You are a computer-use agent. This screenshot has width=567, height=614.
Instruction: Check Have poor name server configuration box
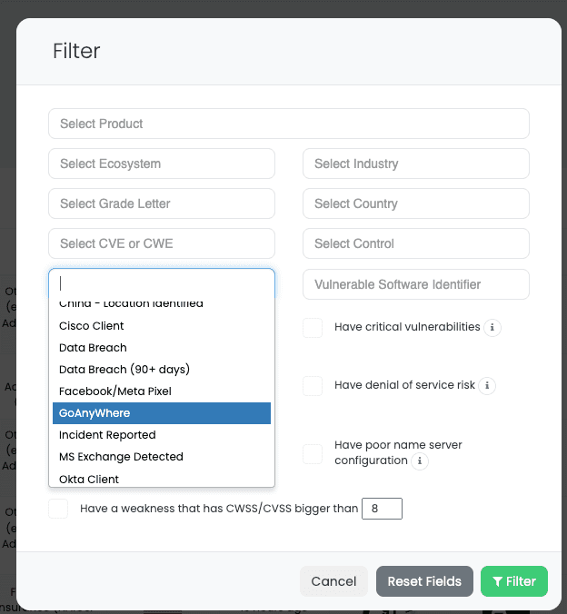(x=313, y=453)
